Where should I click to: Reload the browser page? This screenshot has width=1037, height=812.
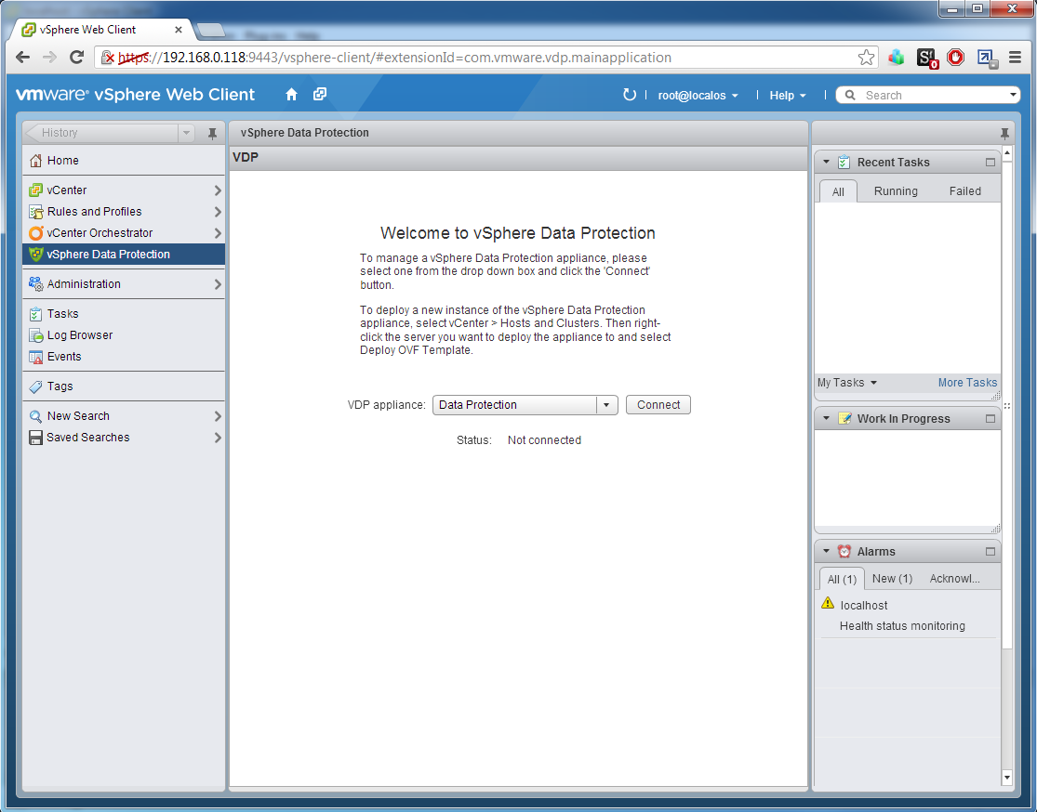tap(76, 58)
